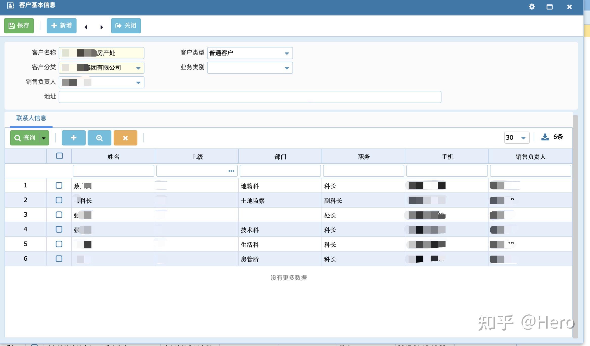Click the 关闭 button in toolbar
Screen dimensions: 590x346
(126, 26)
